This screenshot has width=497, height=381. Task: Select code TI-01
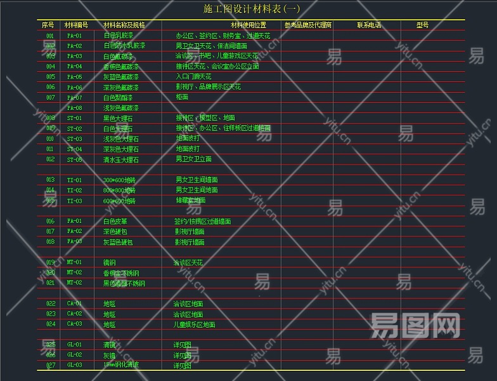coord(75,180)
